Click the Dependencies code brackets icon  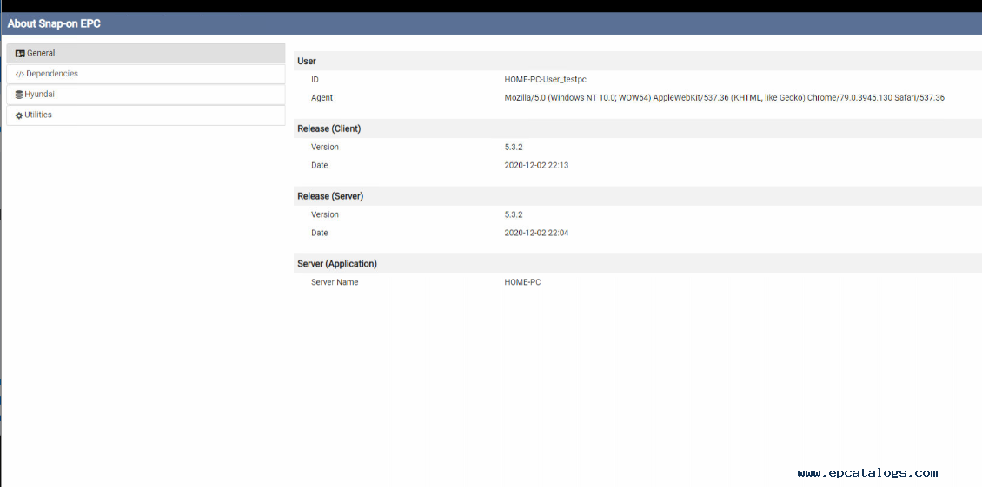pyautogui.click(x=20, y=74)
